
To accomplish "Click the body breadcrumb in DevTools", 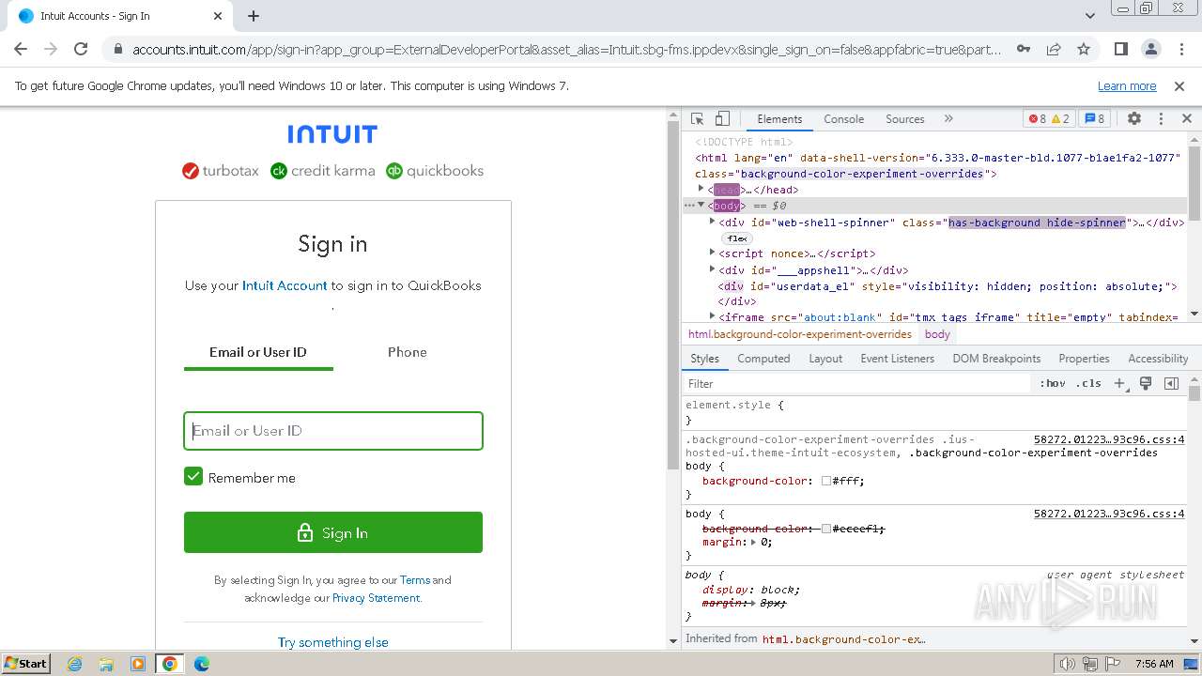I will 937,334.
